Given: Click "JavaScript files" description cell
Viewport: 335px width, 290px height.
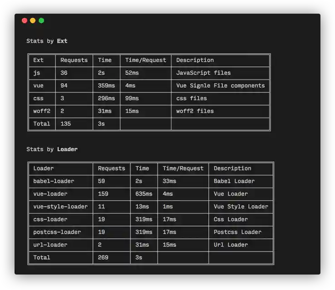Looking at the screenshot, I should click(203, 73).
